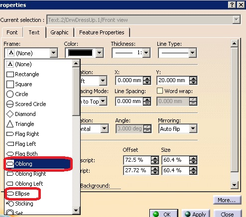
Task: Expand the Thickness dropdown
Action: tap(146, 53)
